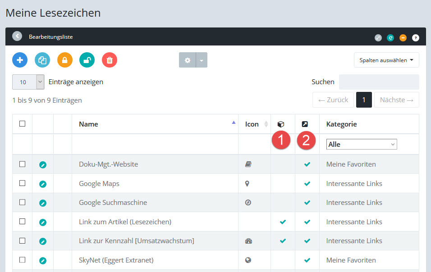Tick the checkbox for Doku-Mgt.-Website row

pyautogui.click(x=23, y=164)
